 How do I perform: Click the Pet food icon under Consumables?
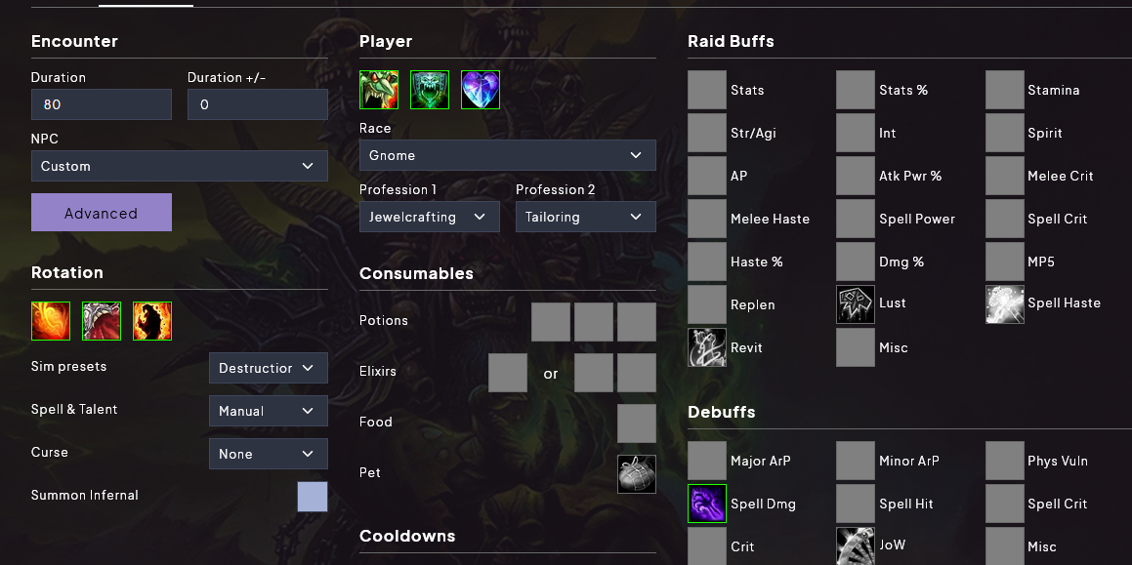coord(636,473)
